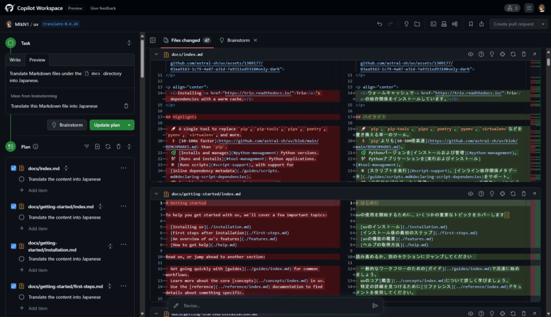The width and height of the screenshot is (551, 317).
Task: Regenerate docs/getting-started/index.md with the refresh icon
Action: [x=513, y=194]
